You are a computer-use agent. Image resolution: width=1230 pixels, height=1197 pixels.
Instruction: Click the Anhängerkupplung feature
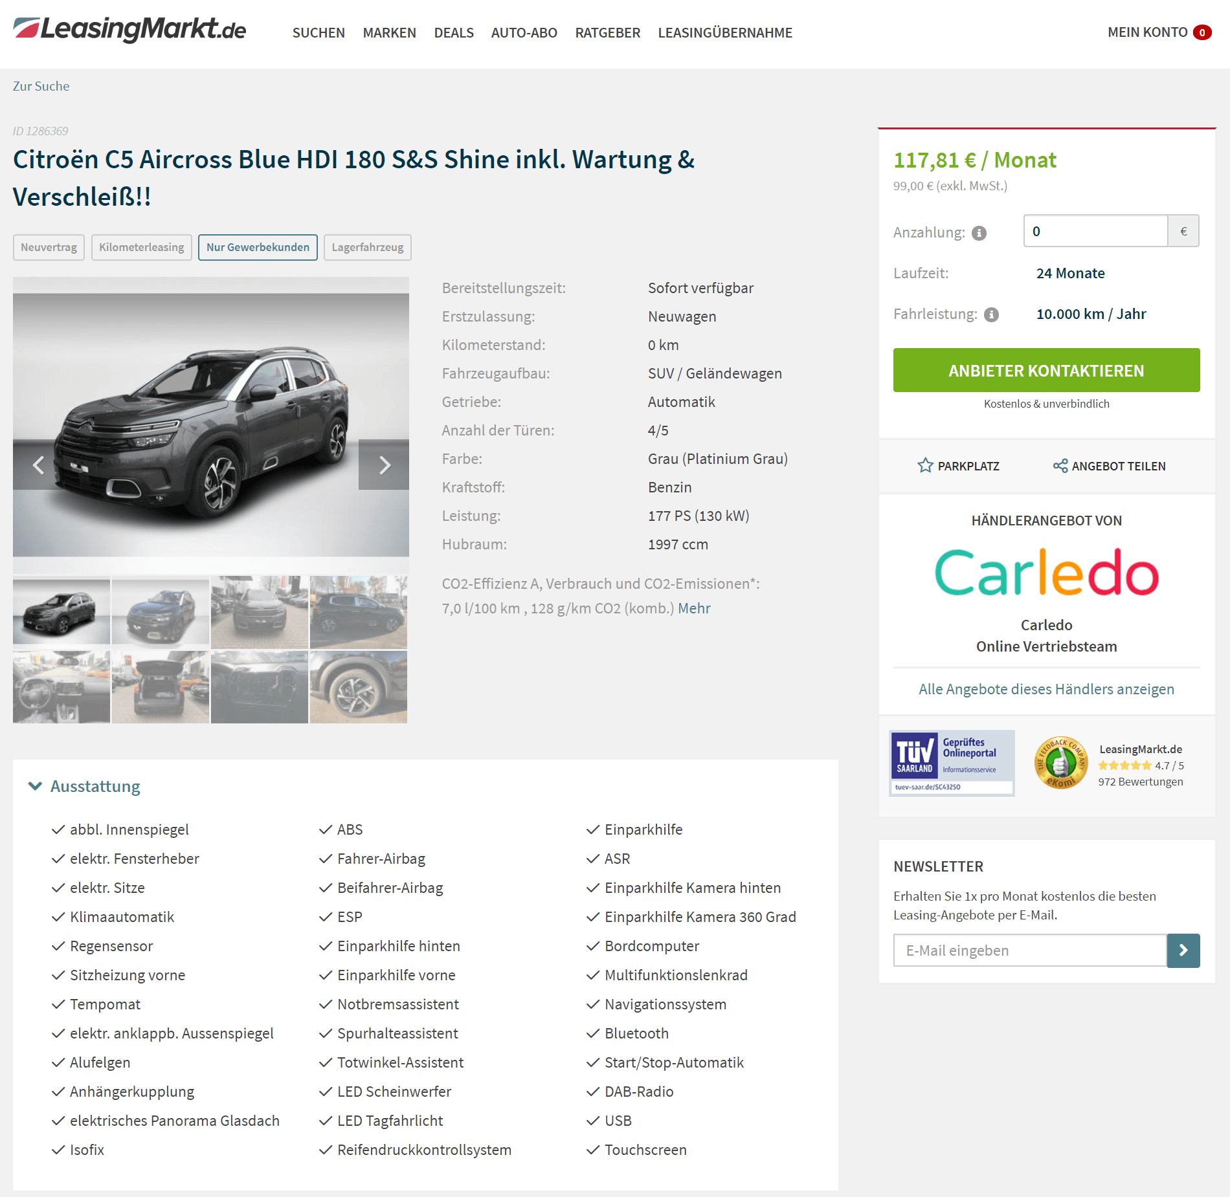coord(131,1092)
